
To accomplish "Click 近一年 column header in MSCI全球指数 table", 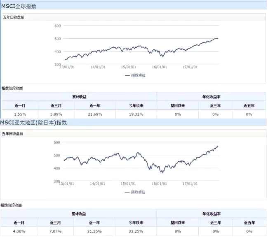I will 95,106.
